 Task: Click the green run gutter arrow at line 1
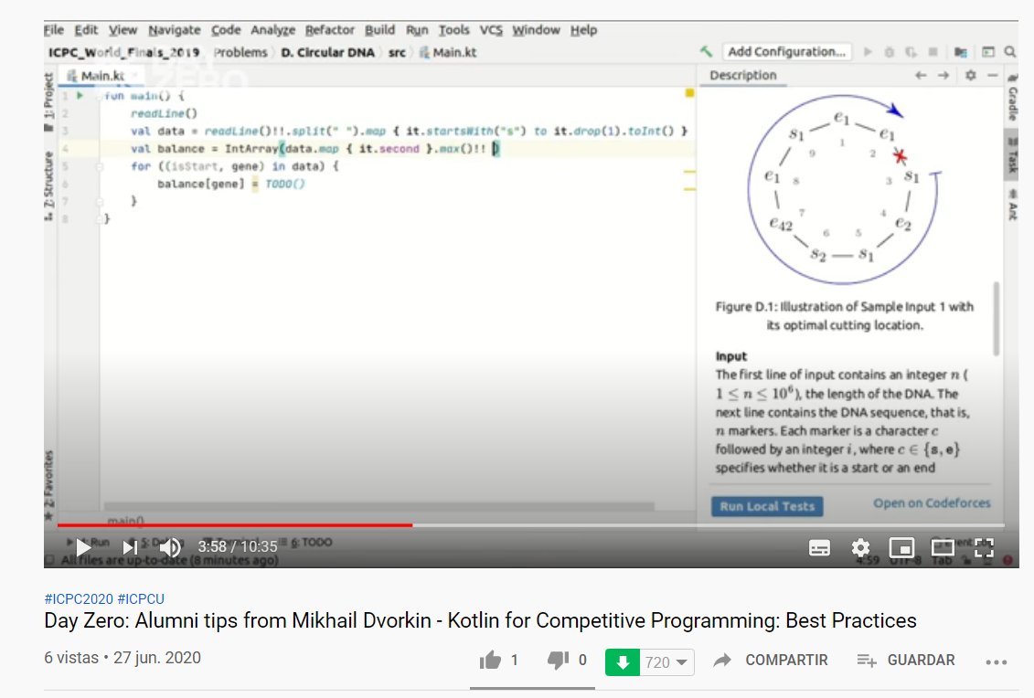click(x=80, y=96)
